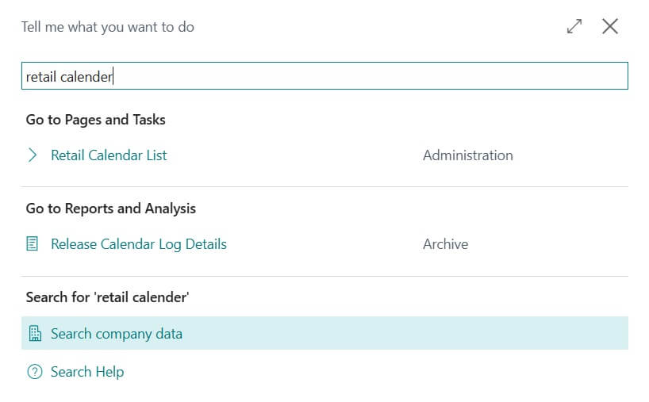Close the Tell Me dialog
649x402 pixels.
click(x=610, y=26)
